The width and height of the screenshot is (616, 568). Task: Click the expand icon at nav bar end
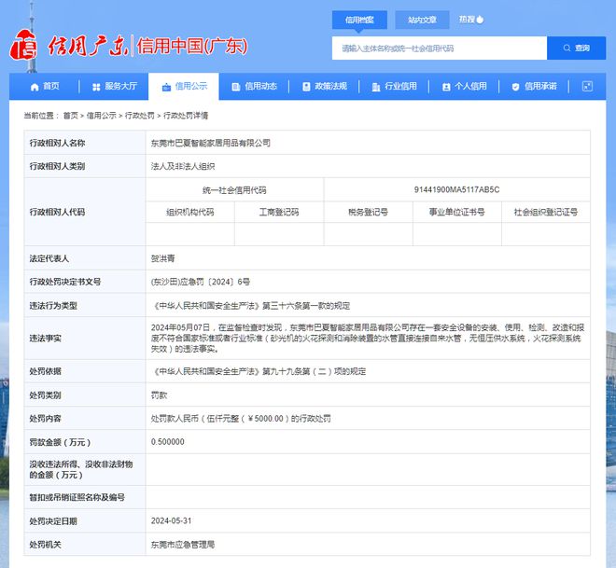[x=587, y=87]
